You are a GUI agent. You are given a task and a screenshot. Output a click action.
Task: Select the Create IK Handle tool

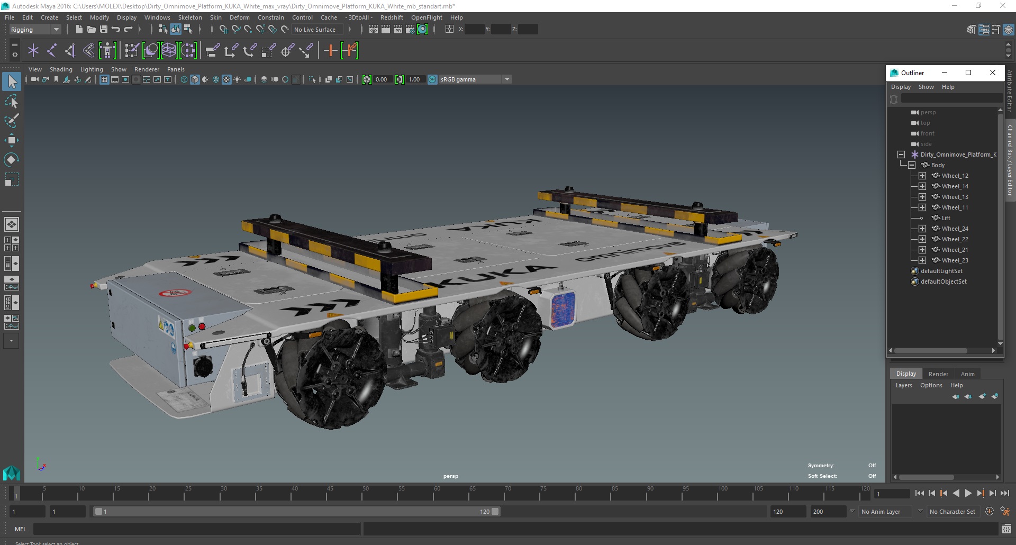click(x=70, y=51)
